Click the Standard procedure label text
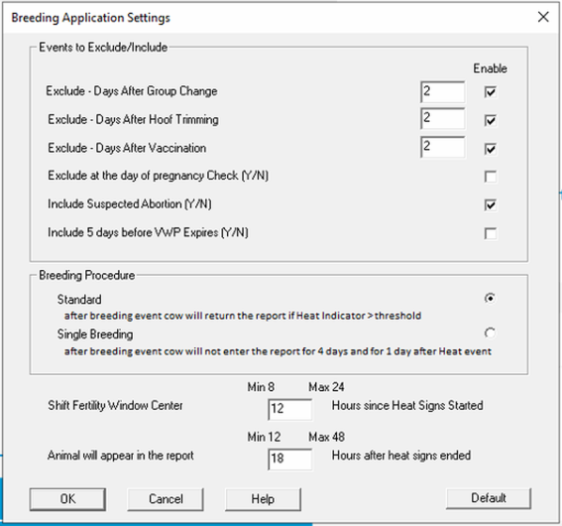Viewport: 562px width, 526px height. point(79,300)
